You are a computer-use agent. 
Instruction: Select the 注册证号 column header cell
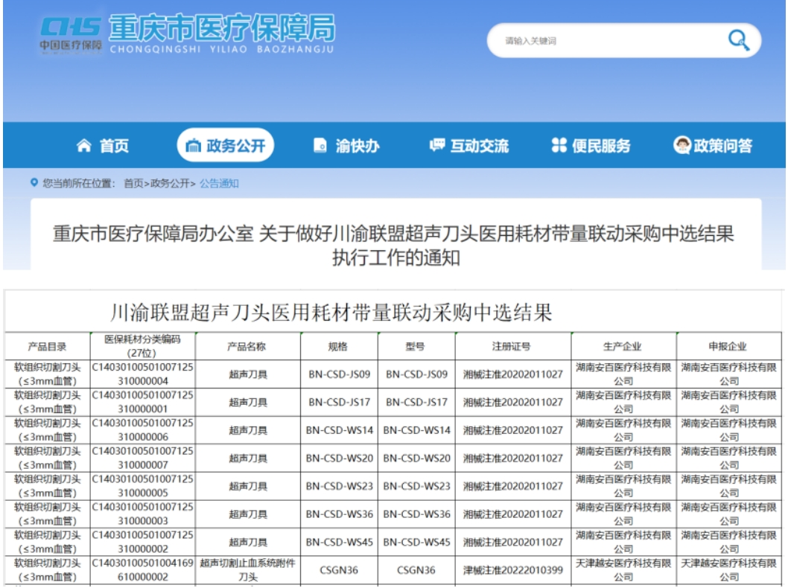point(512,346)
